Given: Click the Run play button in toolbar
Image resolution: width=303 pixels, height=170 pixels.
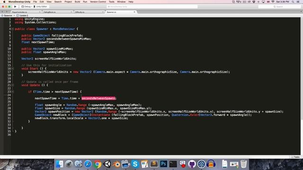Looking at the screenshot, I should [15, 7].
